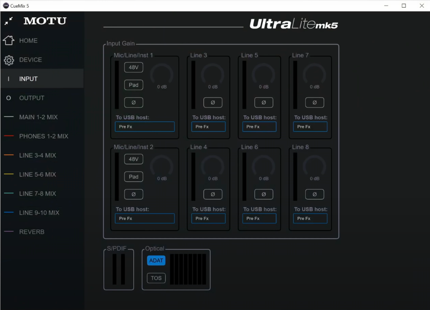Invert phase on Line 6
The height and width of the screenshot is (310, 430).
click(x=264, y=194)
